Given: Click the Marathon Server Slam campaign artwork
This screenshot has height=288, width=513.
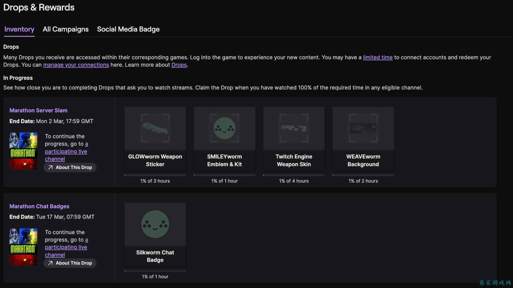Looking at the screenshot, I should (23, 151).
